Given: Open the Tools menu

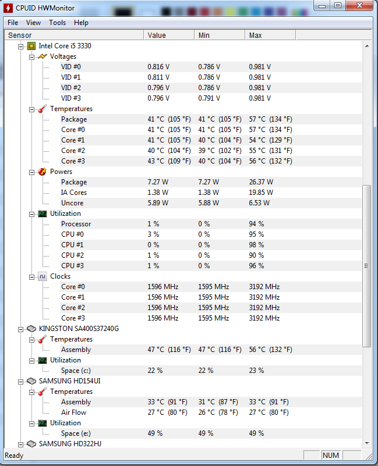Looking at the screenshot, I should (57, 23).
